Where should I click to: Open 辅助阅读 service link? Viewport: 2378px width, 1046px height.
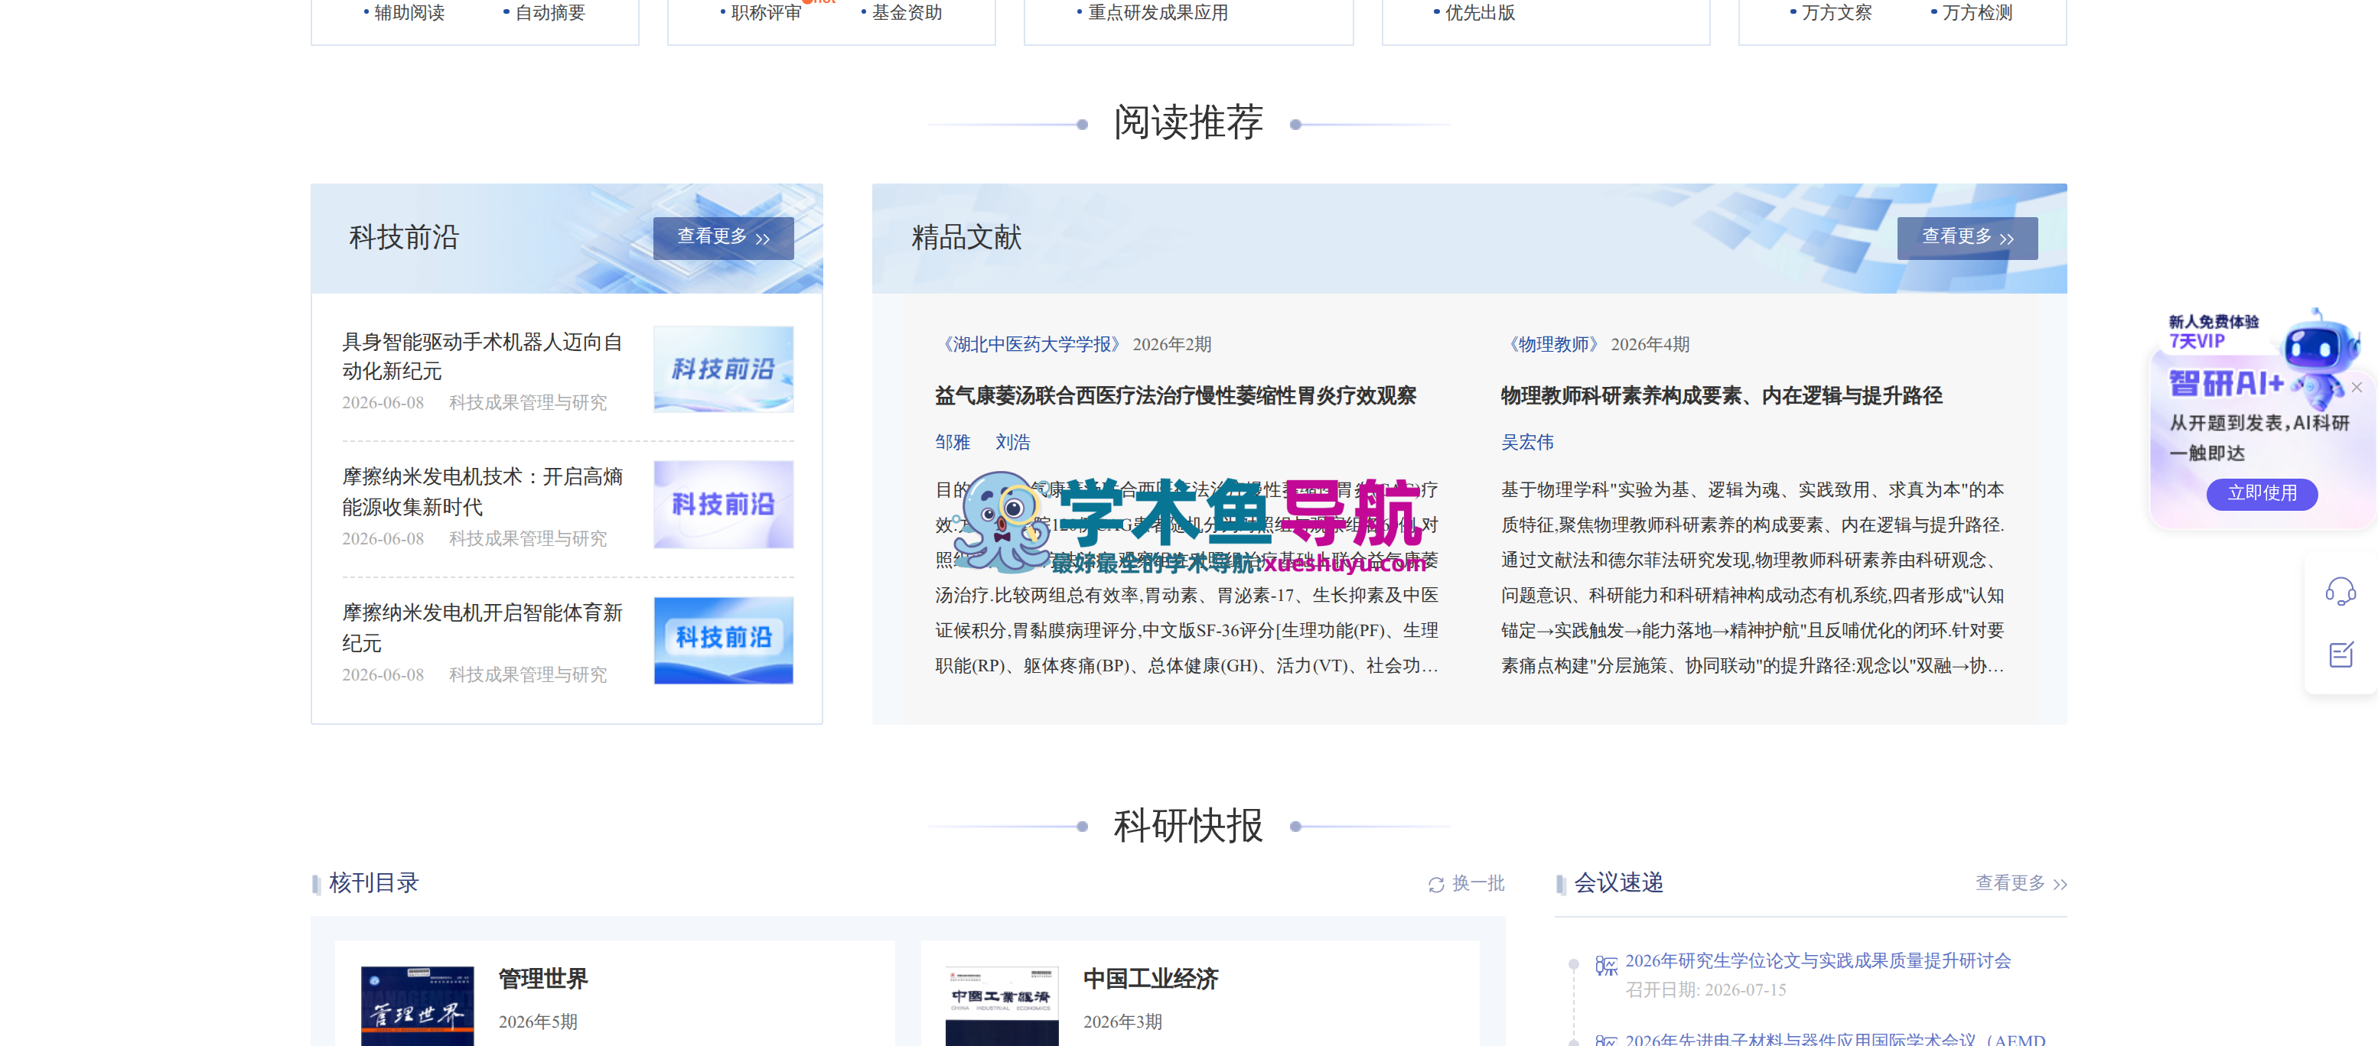point(409,12)
